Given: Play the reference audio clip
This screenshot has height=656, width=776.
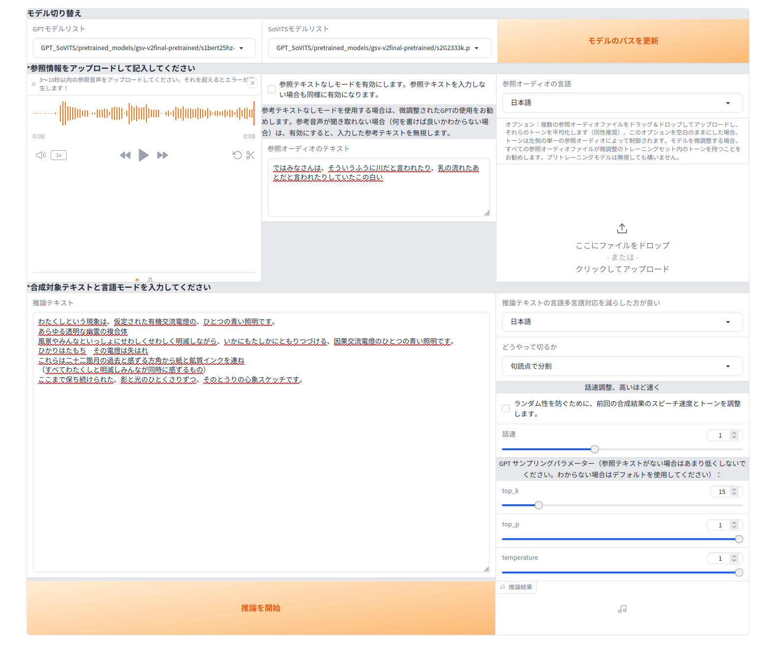Looking at the screenshot, I should 143,155.
